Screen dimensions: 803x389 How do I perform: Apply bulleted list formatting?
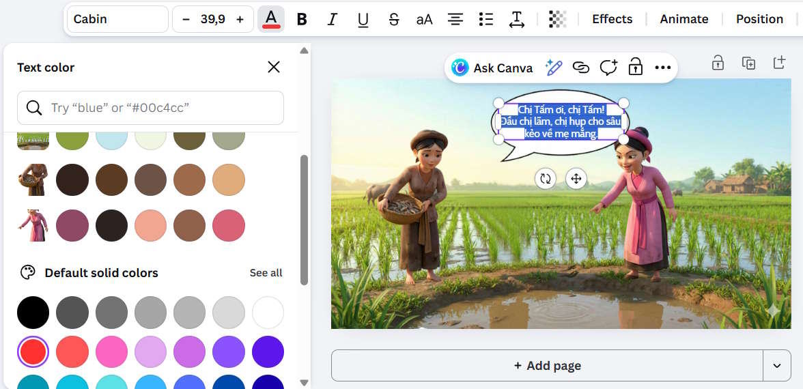pyautogui.click(x=486, y=19)
